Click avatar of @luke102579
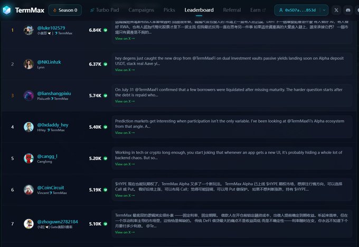Screen dimensions: 359x247 point(29,30)
